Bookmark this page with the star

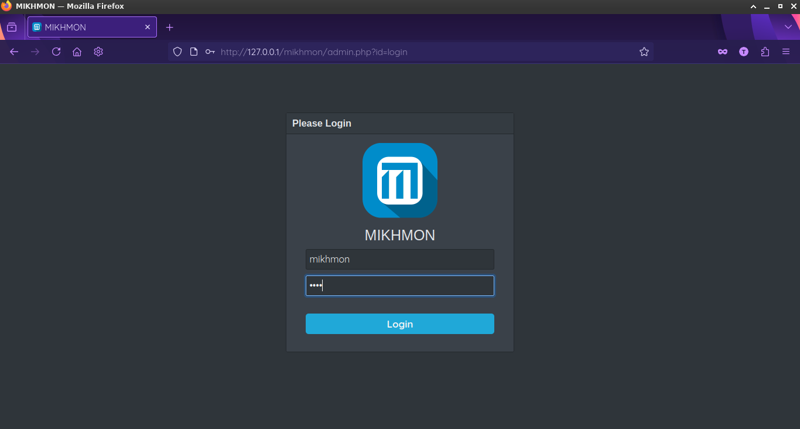click(644, 52)
